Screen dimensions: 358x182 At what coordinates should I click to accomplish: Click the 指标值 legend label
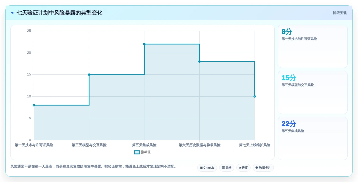[x=146, y=152]
